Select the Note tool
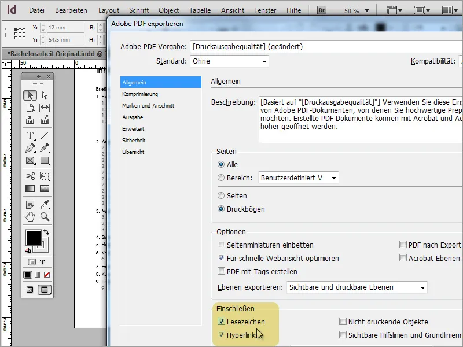 30,204
